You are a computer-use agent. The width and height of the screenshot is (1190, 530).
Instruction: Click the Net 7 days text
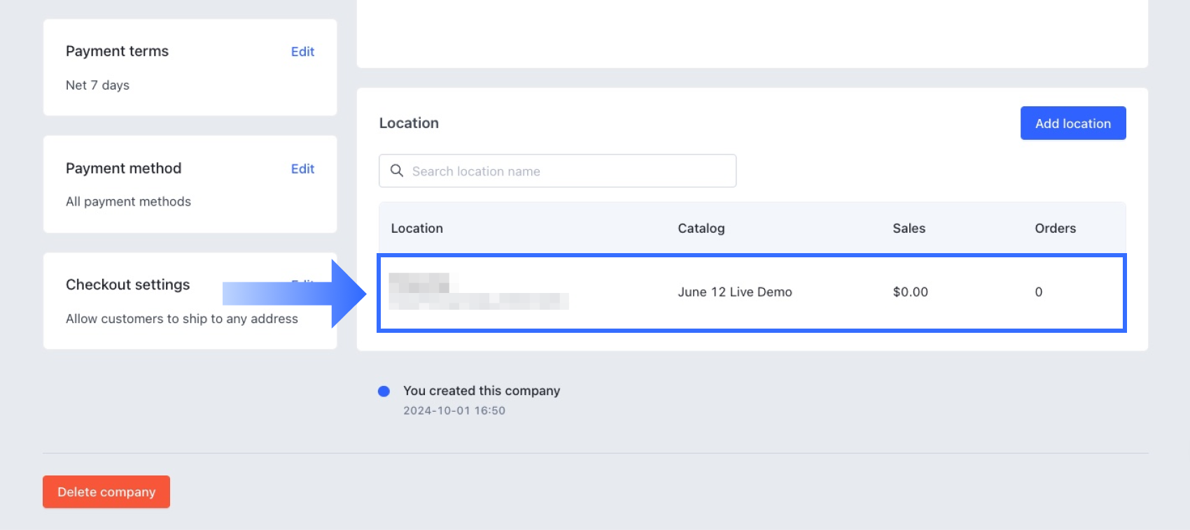[97, 85]
